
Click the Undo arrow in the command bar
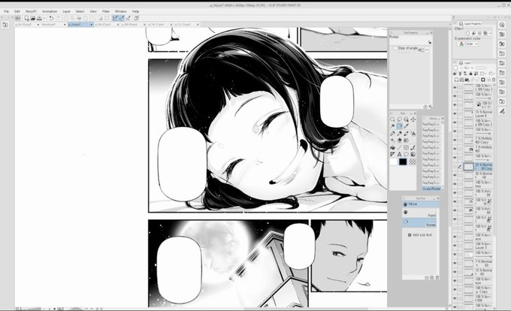tap(51, 18)
